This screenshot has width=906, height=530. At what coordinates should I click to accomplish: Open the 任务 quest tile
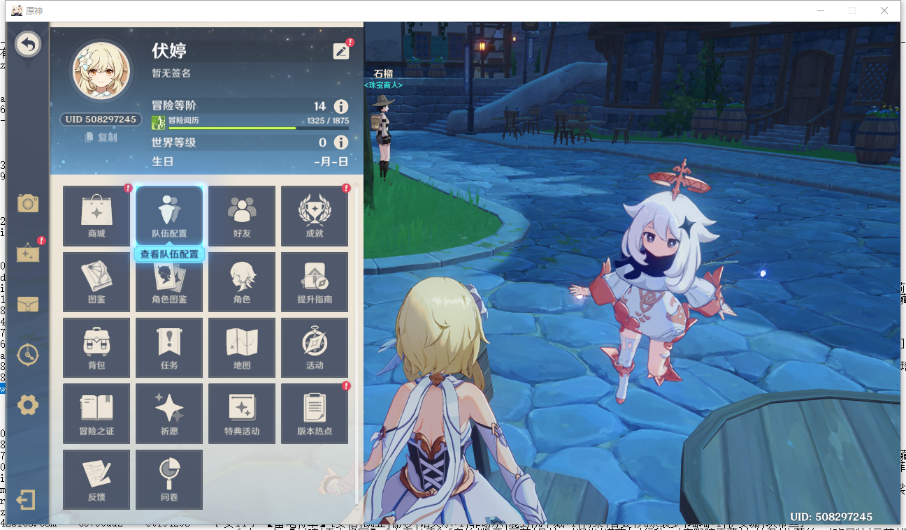[169, 348]
